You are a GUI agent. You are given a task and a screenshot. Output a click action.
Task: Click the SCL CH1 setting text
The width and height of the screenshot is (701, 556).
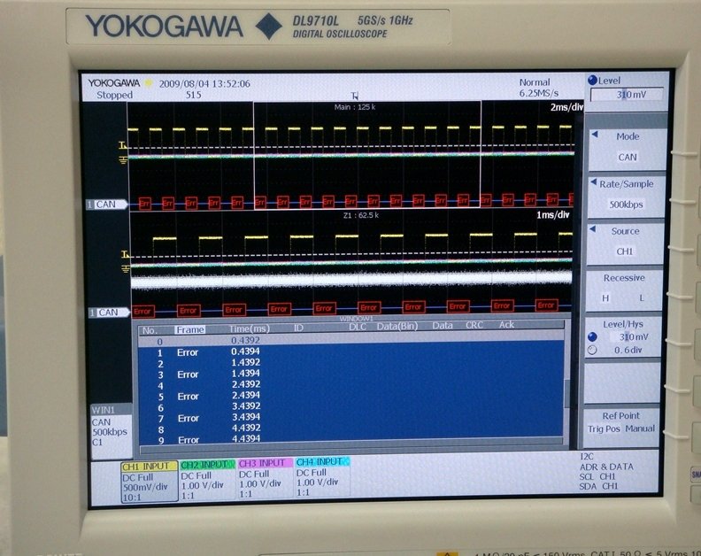tap(597, 477)
